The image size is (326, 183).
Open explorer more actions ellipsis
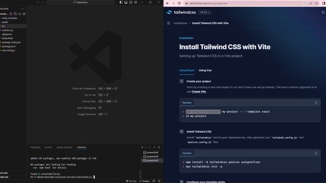coord(22,9)
